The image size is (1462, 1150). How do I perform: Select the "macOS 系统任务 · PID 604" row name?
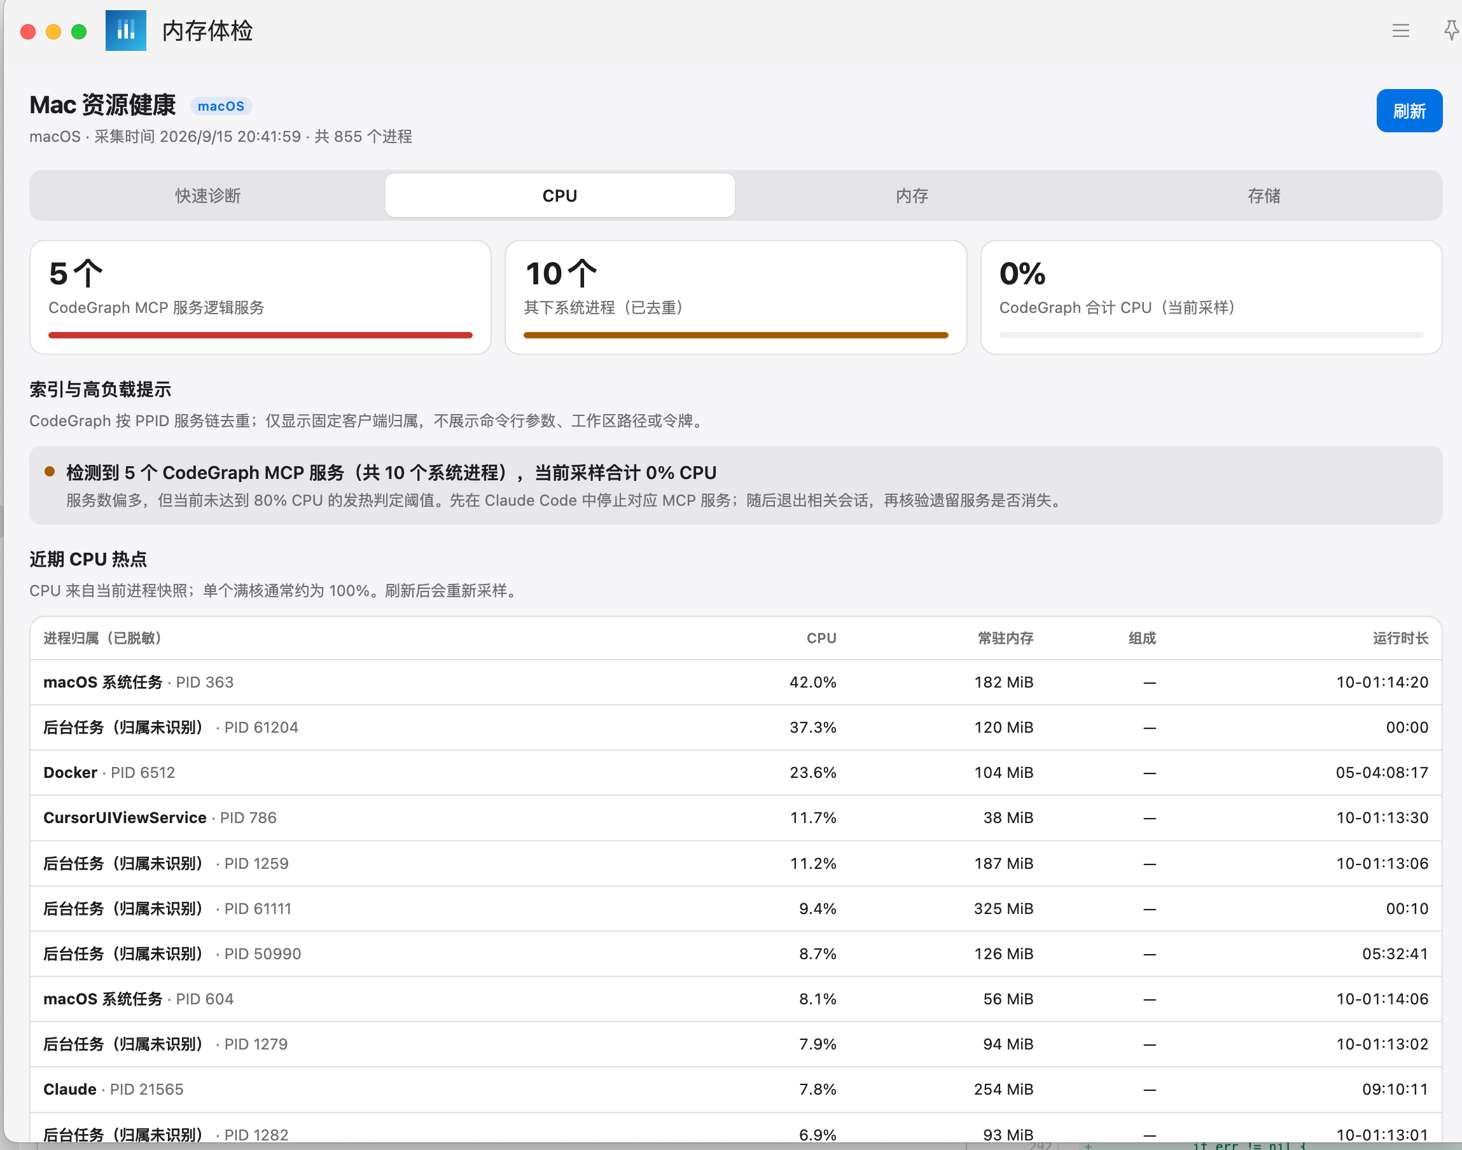click(138, 999)
